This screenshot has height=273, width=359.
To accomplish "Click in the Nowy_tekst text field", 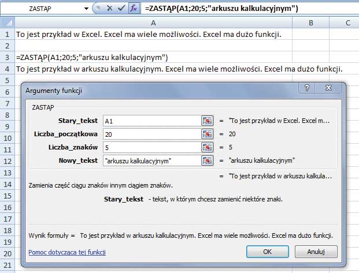I will click(x=150, y=160).
